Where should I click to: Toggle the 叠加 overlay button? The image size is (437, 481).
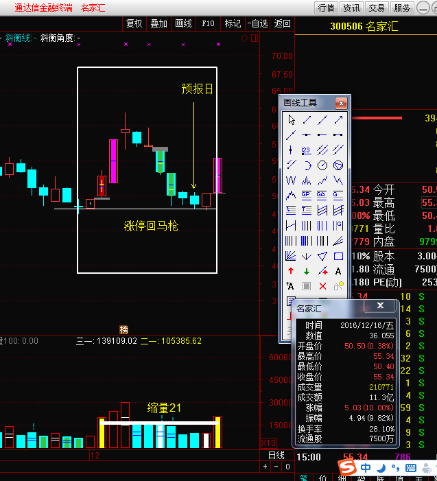[158, 23]
